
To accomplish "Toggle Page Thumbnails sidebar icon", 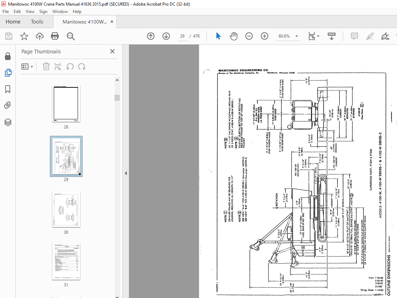I will [x=8, y=73].
